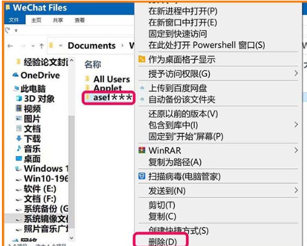Go back using the back arrow

(10, 46)
